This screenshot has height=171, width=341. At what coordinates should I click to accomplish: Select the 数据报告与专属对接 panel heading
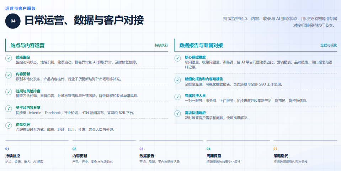201,45
